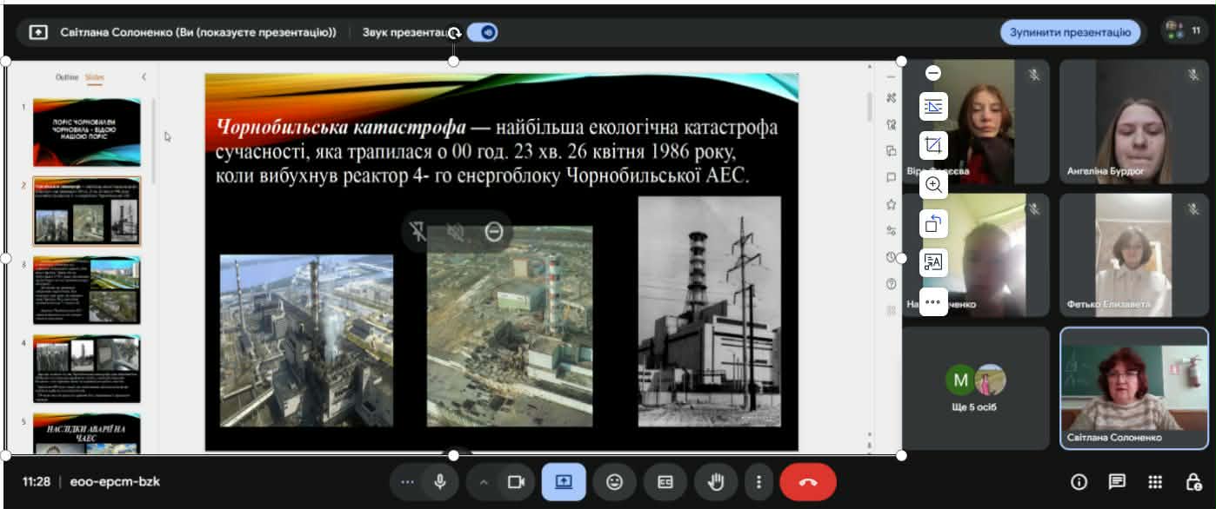The width and height of the screenshot is (1216, 509).
Task: Toggle the microphone on or off
Action: point(441,482)
